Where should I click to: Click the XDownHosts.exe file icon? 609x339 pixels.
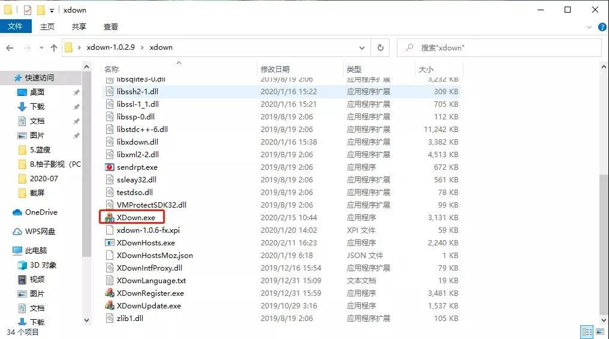(x=109, y=243)
